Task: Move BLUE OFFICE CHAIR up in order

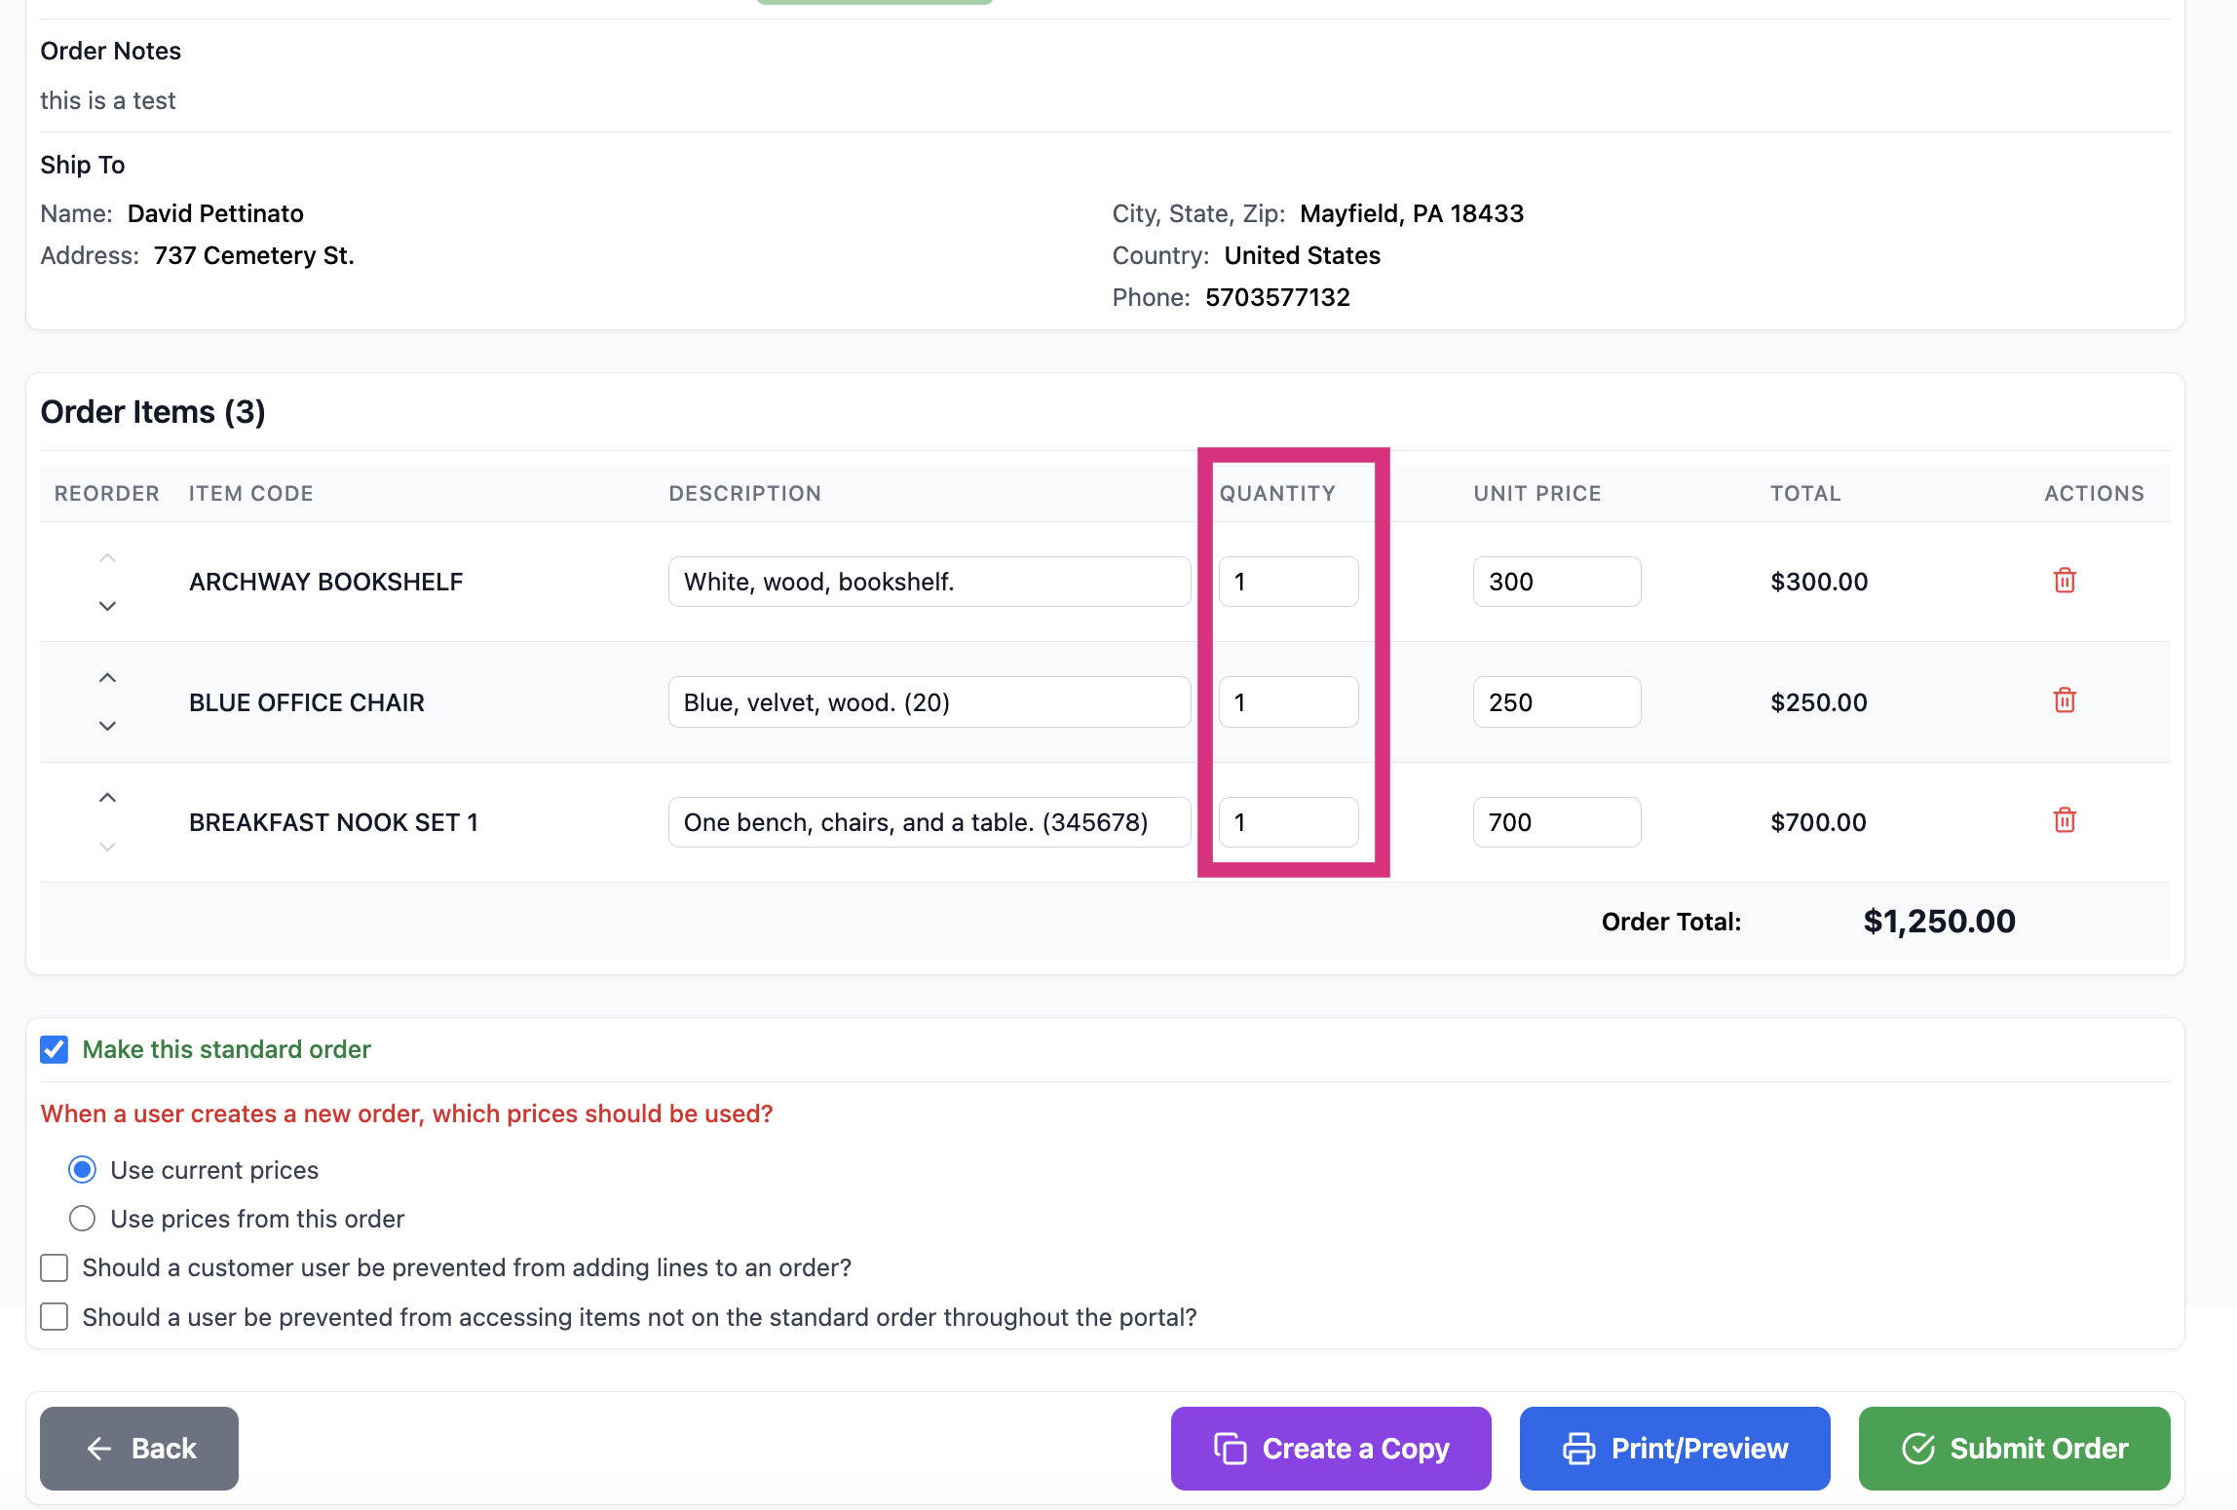Action: [107, 678]
